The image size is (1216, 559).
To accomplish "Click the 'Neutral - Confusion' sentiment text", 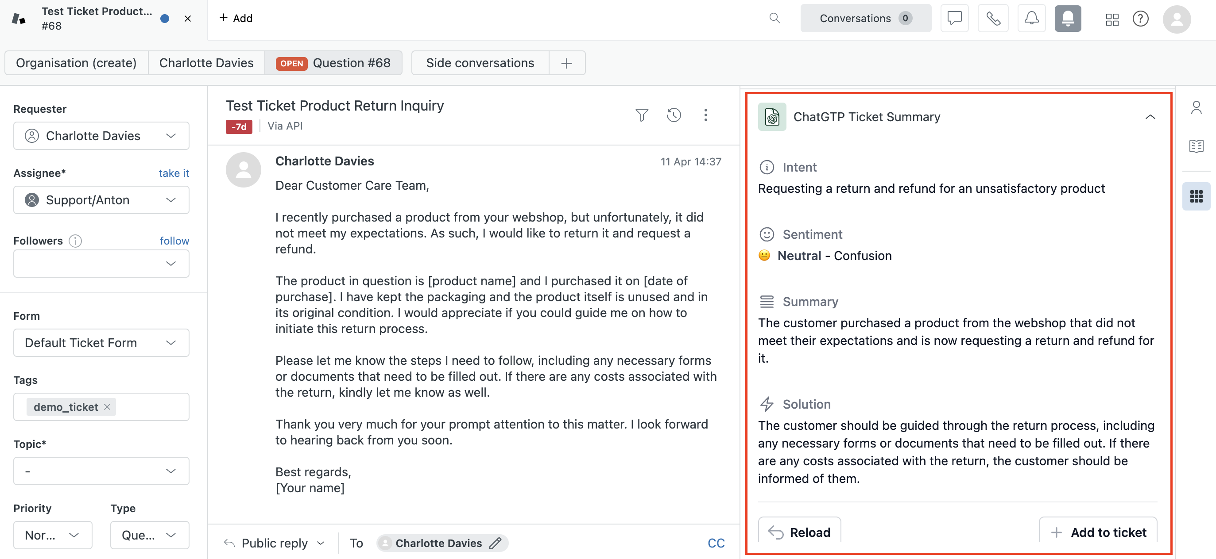I will point(834,256).
